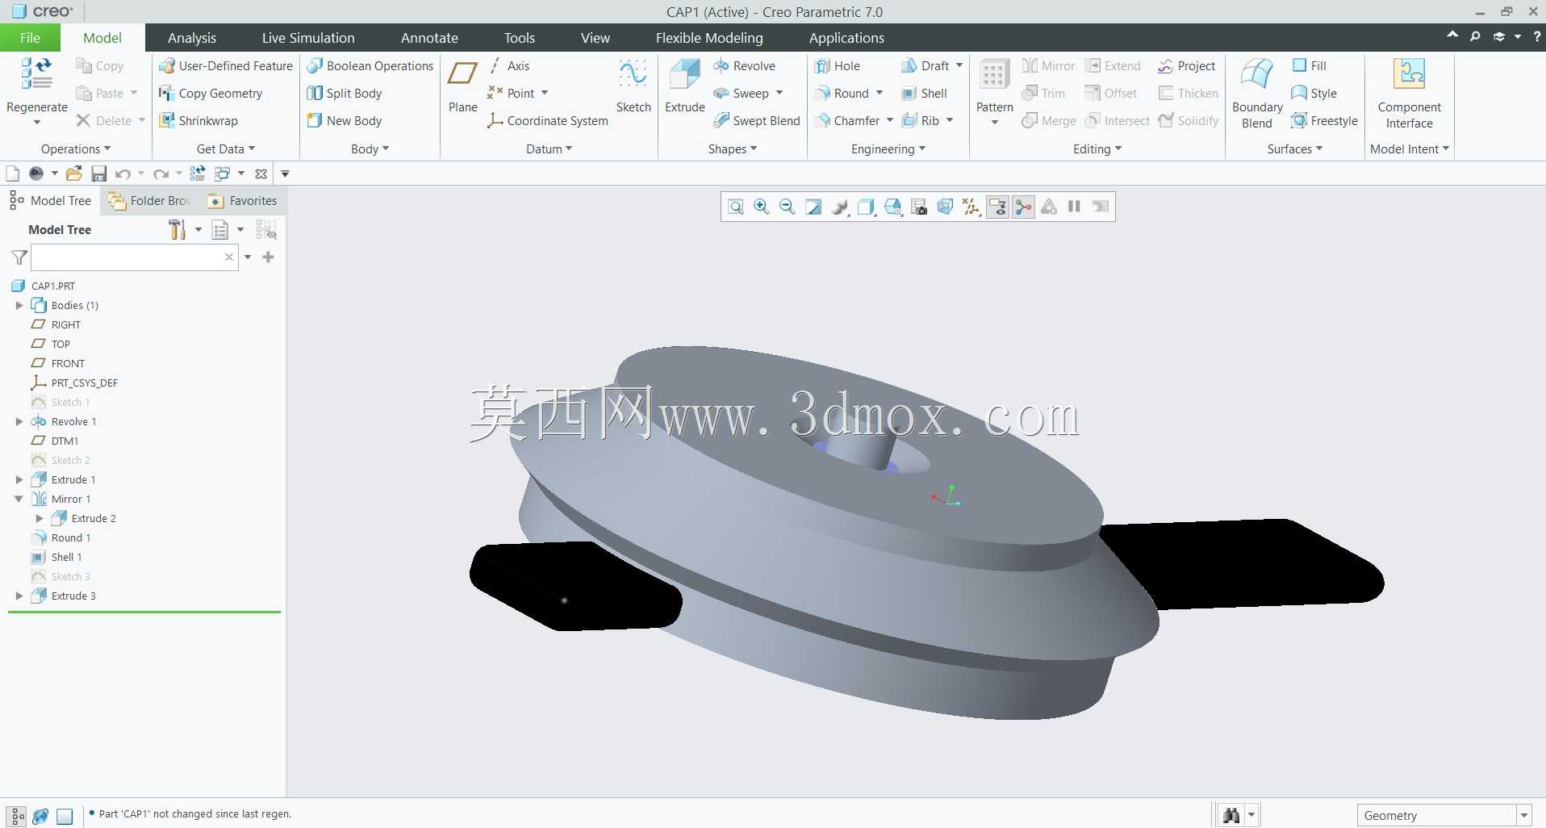Expand the Extrude 1 feature

click(x=19, y=480)
